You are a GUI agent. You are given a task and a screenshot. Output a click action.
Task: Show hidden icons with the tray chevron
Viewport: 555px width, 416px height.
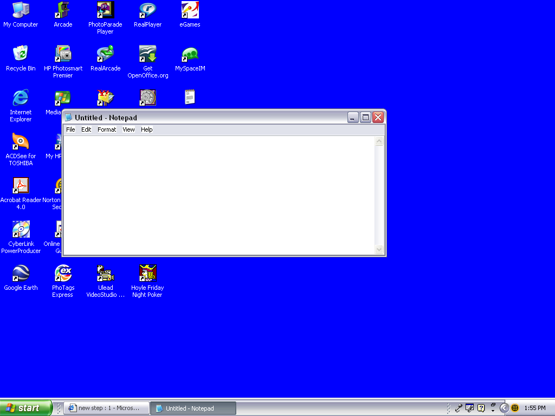[x=503, y=408]
